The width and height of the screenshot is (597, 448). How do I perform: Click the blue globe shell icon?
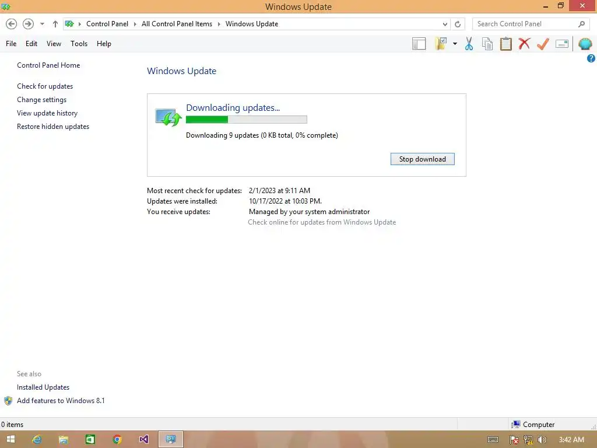[x=585, y=44]
